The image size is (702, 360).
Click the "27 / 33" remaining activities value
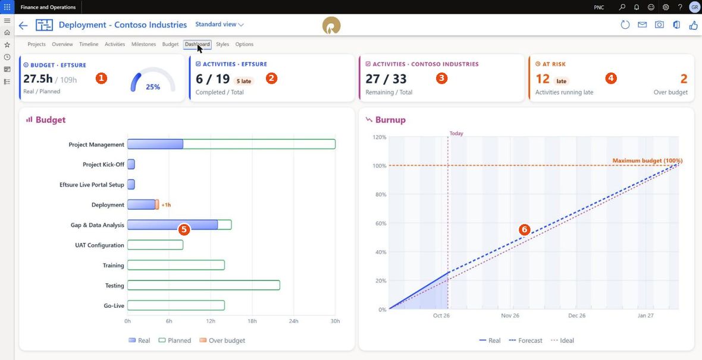386,79
